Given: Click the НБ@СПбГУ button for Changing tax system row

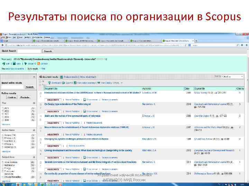Looking at the screenshot, I should pos(53,146).
